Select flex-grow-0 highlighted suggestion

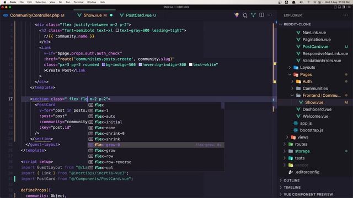tap(156, 145)
